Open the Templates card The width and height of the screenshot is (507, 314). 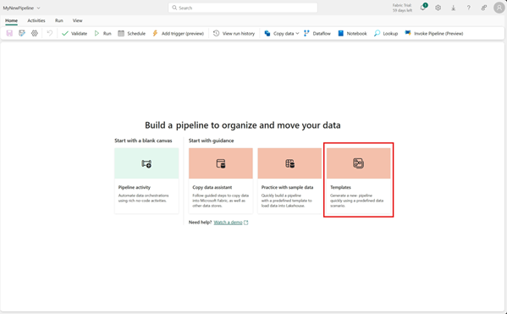pyautogui.click(x=358, y=180)
